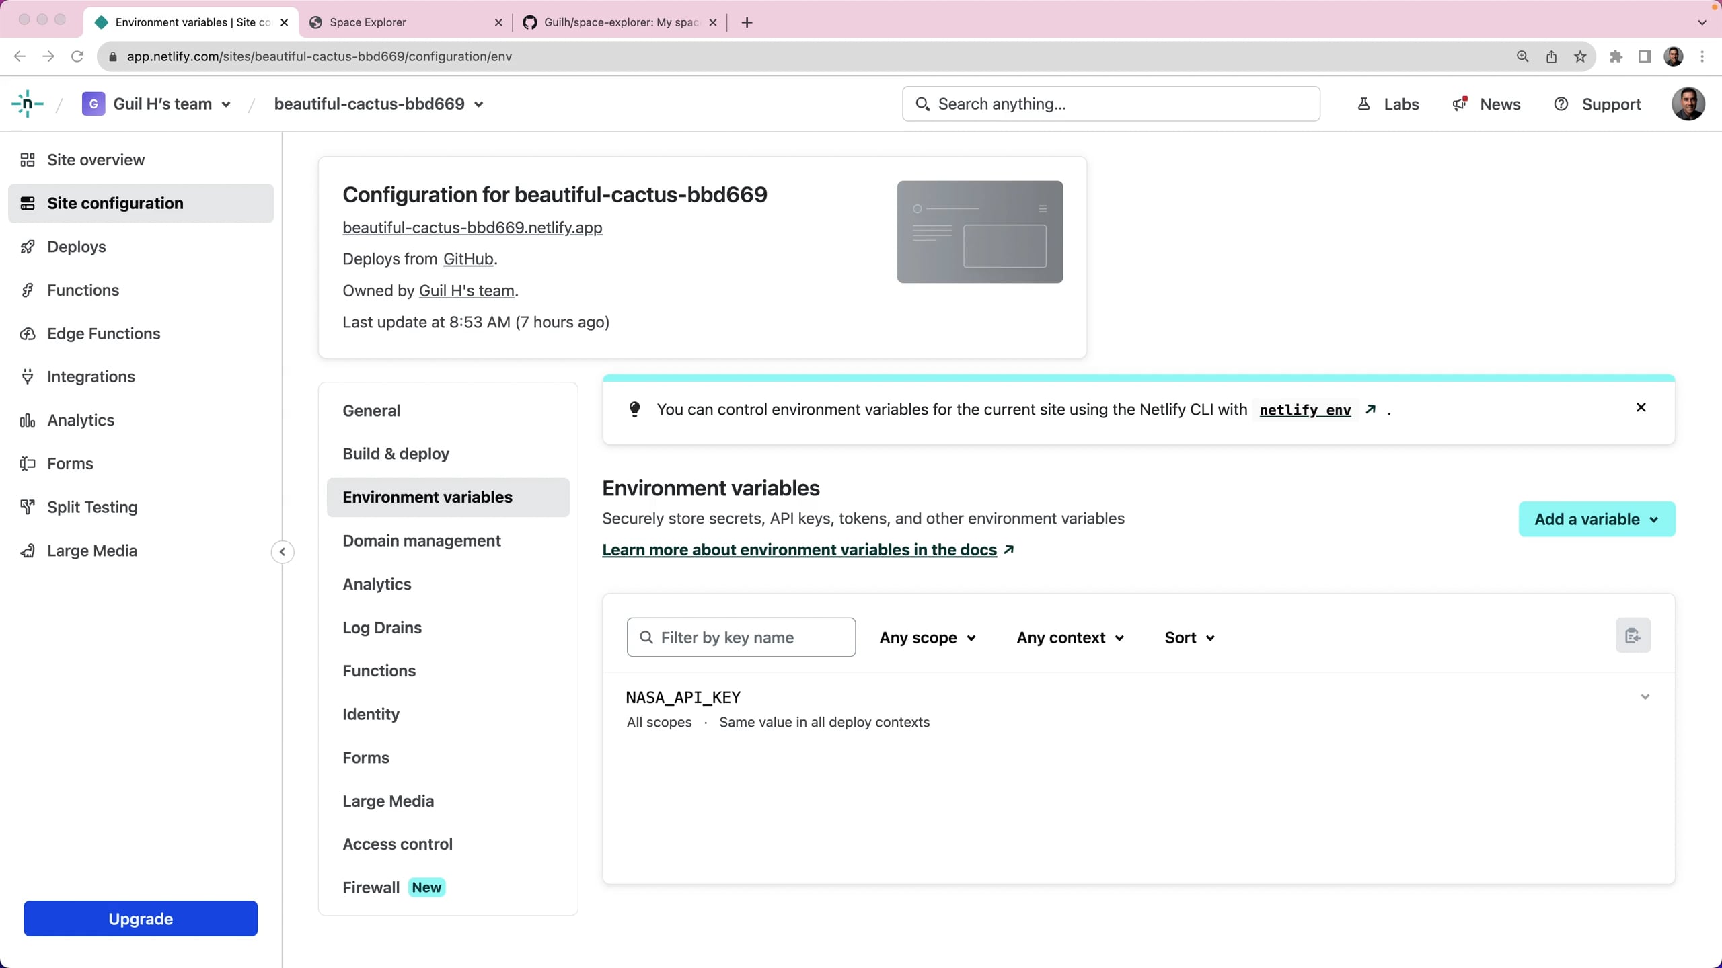1722x968 pixels.
Task: Click the site preview thumbnail
Action: point(979,232)
